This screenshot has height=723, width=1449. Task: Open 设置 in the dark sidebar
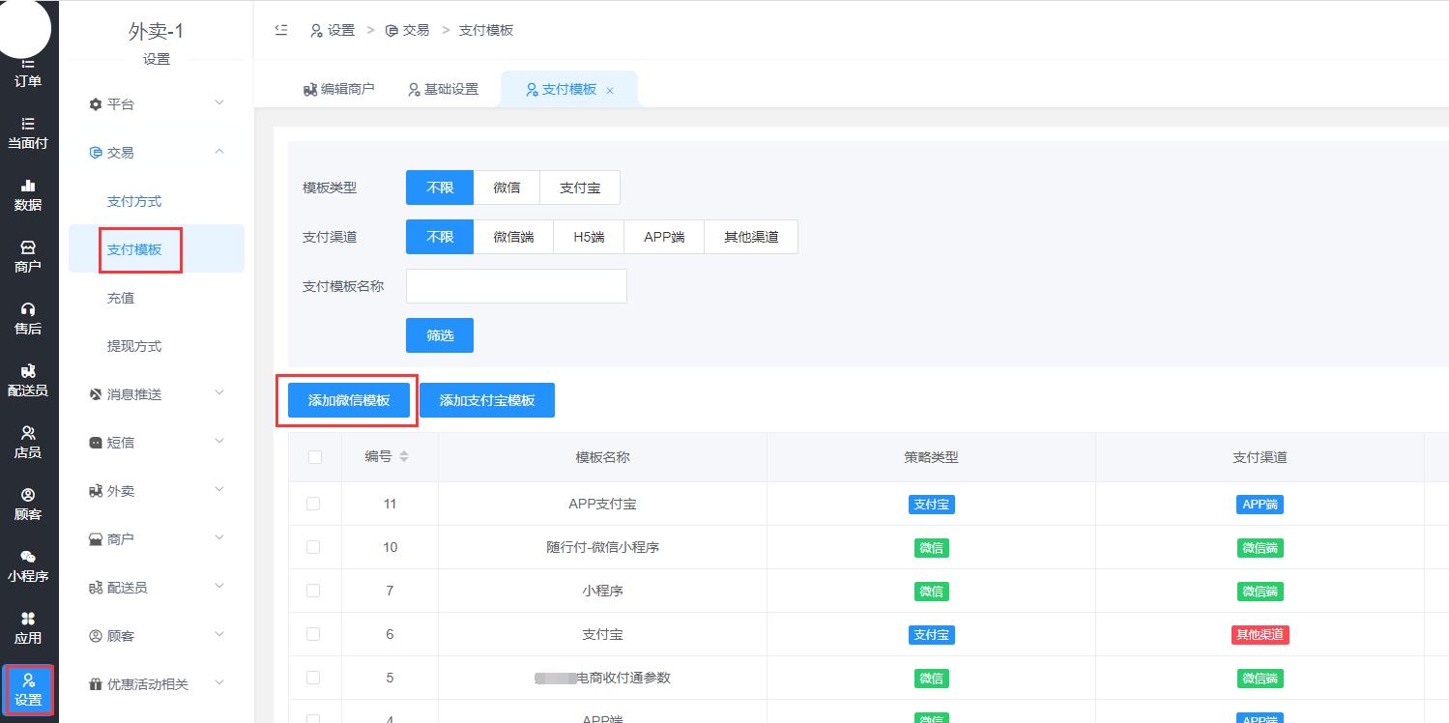coord(28,690)
